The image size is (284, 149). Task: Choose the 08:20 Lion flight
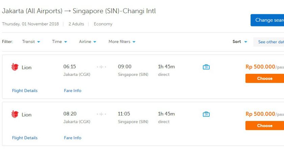pyautogui.click(x=264, y=126)
